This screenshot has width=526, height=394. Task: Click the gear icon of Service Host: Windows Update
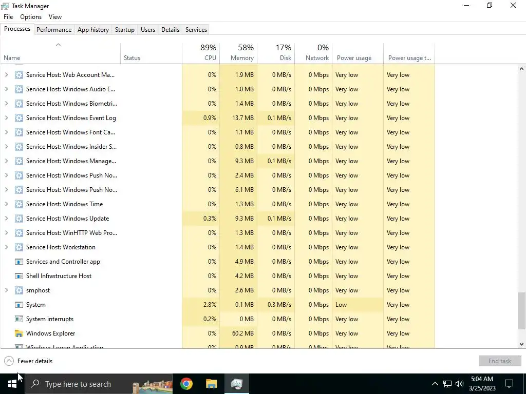point(19,219)
